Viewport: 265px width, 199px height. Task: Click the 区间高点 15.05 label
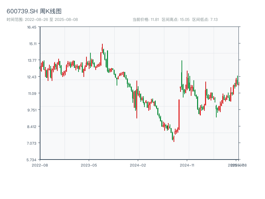pos(176,20)
